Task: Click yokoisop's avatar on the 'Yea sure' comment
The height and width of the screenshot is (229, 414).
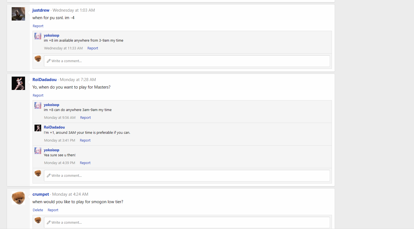Action: 38,151
